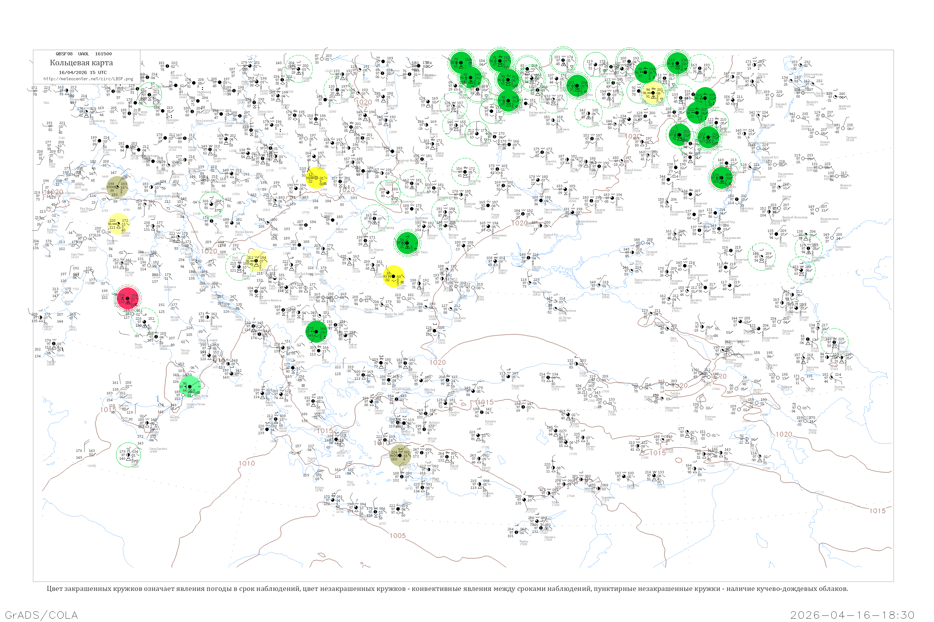Click the GrADS/COLA credit text

pos(41,615)
